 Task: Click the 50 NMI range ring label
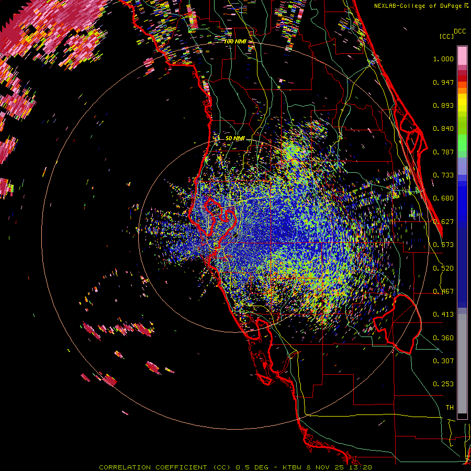click(x=235, y=139)
